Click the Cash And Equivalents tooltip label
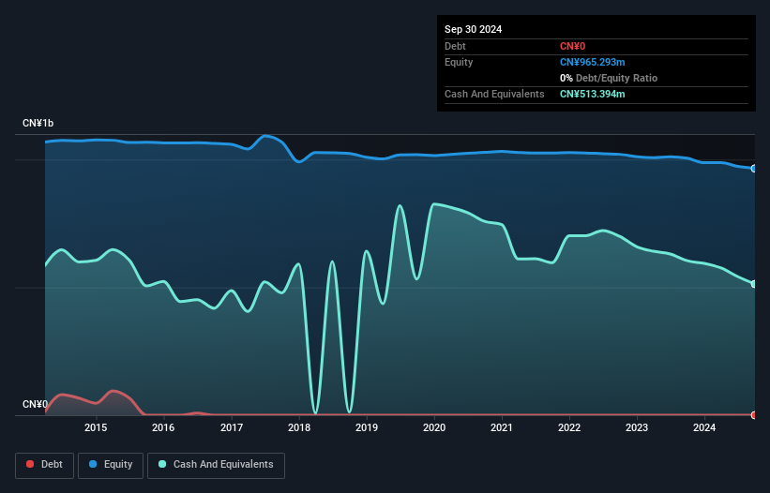 tap(494, 94)
